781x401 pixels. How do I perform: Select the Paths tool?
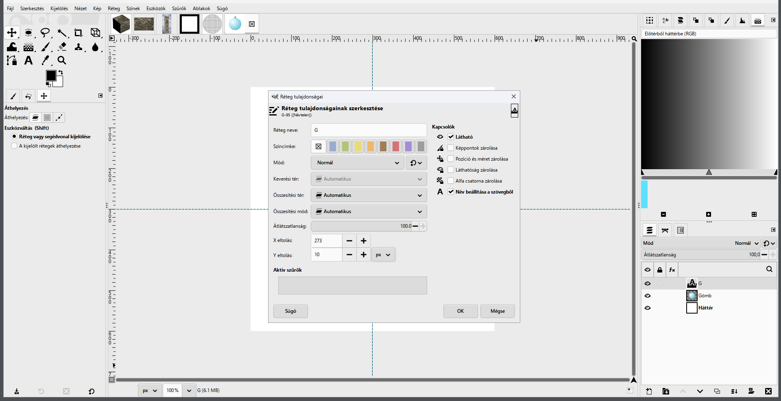pos(12,61)
